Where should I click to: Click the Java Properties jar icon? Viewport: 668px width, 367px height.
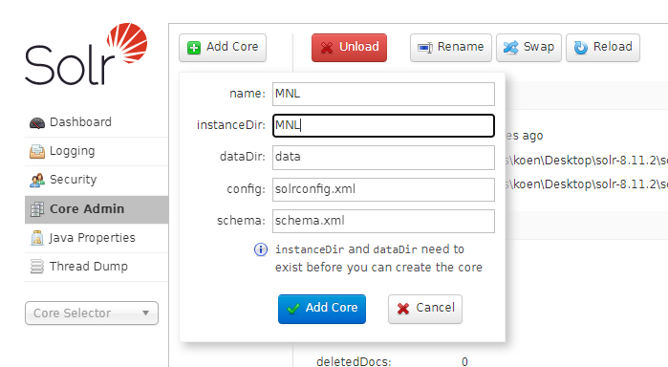37,238
